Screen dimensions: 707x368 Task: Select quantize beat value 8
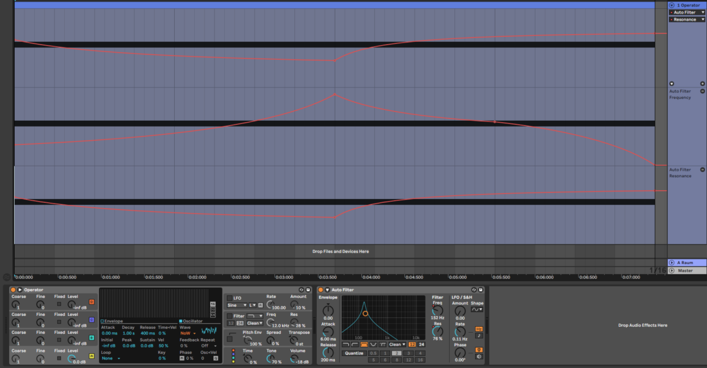[x=397, y=360]
